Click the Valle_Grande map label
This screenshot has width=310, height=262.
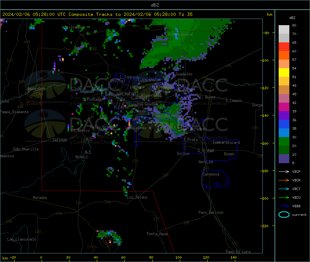(x=102, y=127)
